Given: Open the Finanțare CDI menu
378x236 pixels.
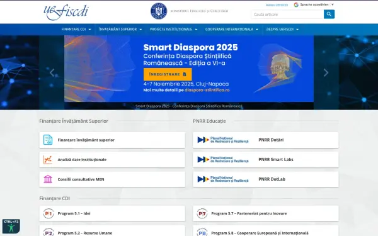Looking at the screenshot, I should pyautogui.click(x=76, y=30).
